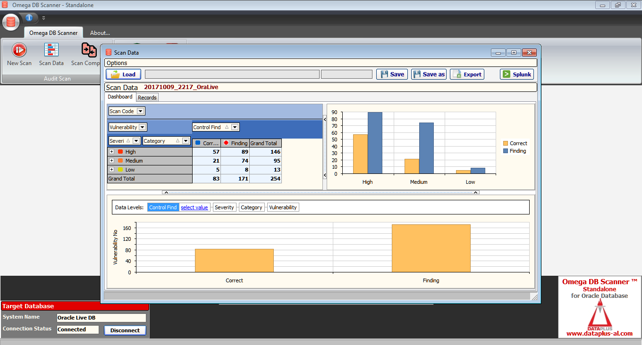Image resolution: width=642 pixels, height=345 pixels.
Task: Select the grand total value 254
Action: (x=266, y=179)
